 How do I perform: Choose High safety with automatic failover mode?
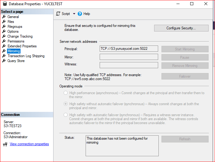65,115
